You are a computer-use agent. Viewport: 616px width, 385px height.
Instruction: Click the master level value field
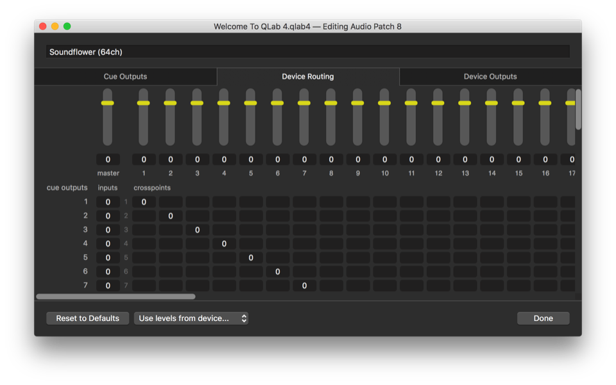[x=108, y=160]
